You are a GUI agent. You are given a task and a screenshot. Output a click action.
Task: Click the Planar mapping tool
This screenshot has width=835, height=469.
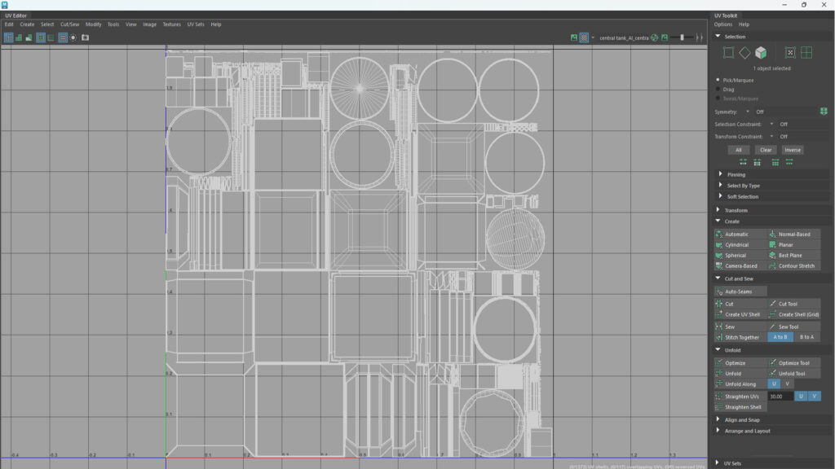(793, 244)
